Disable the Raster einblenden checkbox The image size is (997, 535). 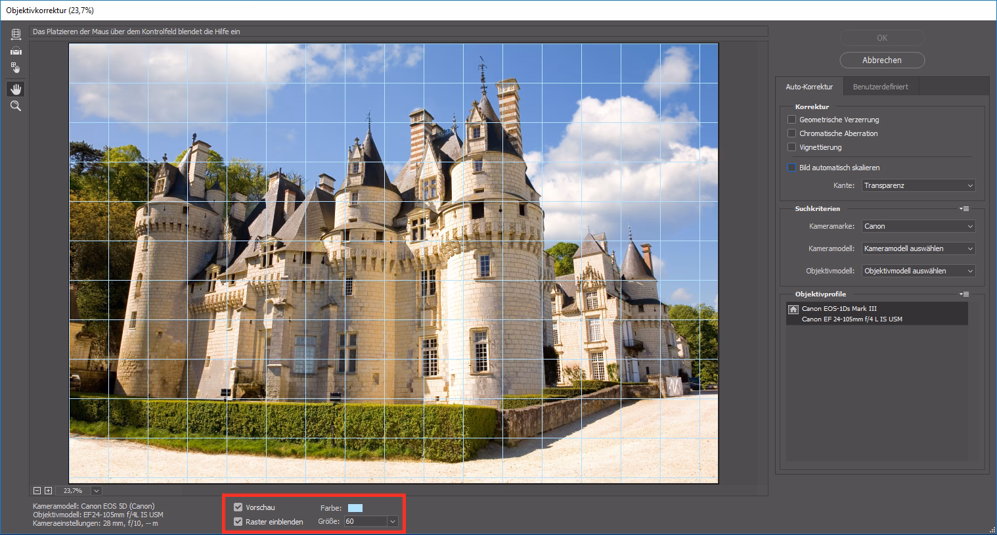click(x=237, y=521)
